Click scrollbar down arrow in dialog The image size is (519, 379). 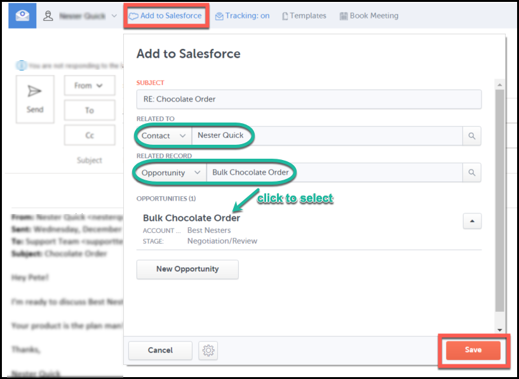pos(500,329)
